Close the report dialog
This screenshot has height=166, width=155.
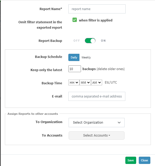click(144, 160)
